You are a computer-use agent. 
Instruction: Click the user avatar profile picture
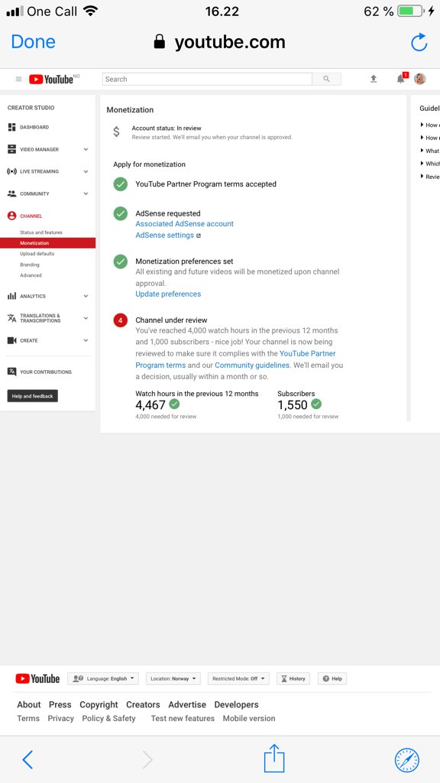(420, 79)
